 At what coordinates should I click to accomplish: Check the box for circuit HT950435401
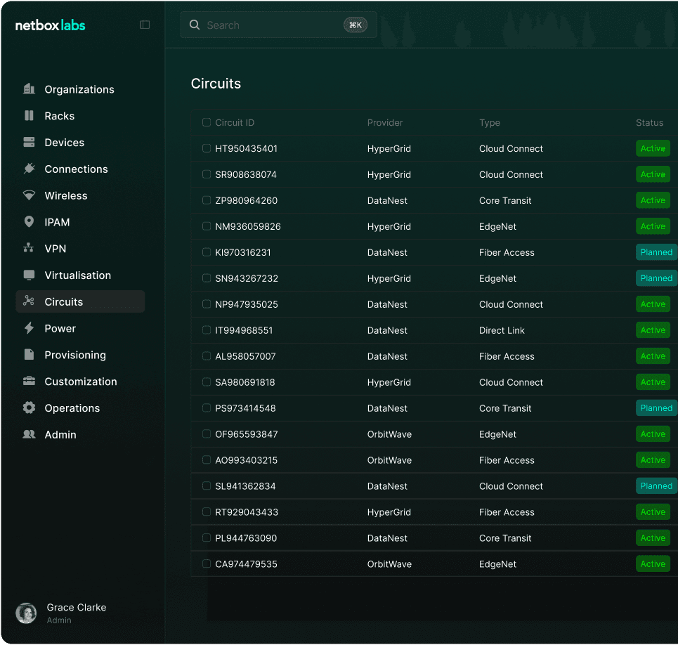tap(207, 148)
